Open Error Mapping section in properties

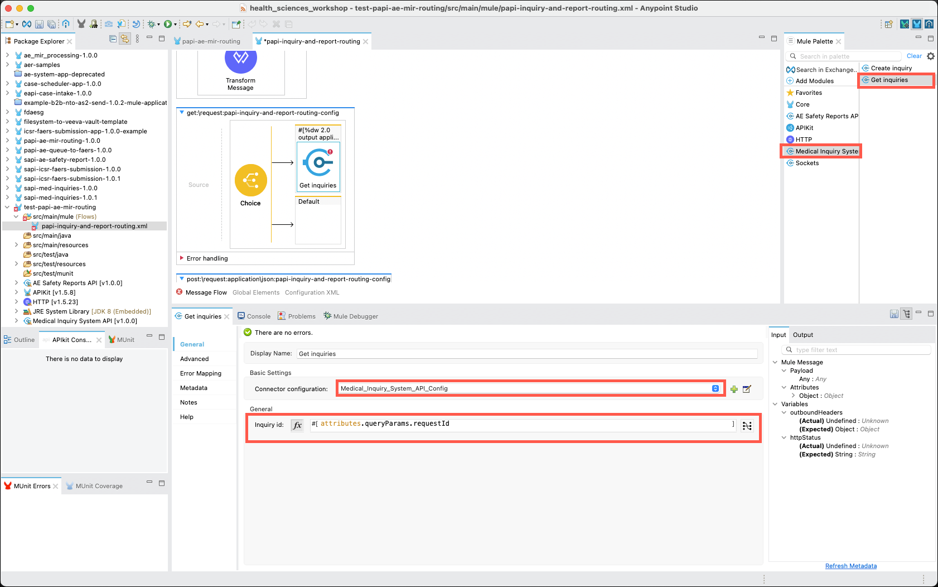click(201, 373)
